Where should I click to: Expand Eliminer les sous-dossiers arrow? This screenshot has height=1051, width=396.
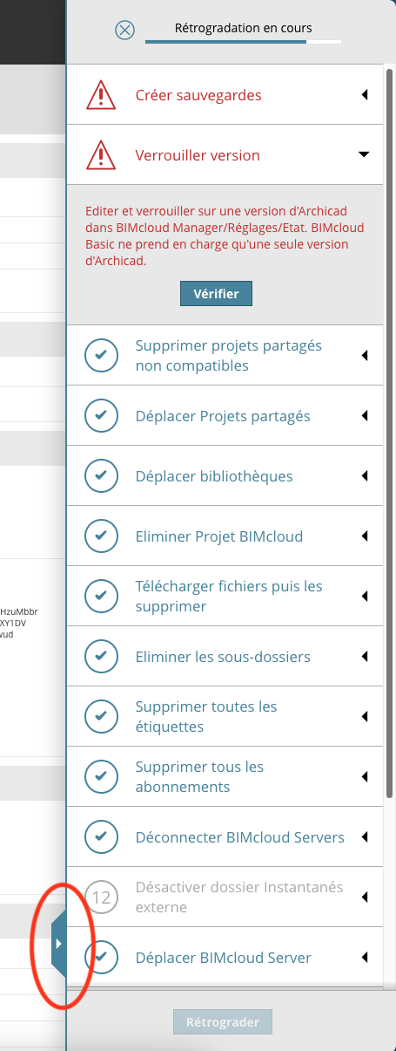365,656
